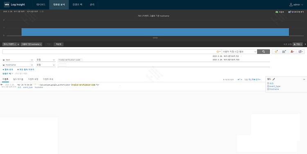Click the add to dashboard grid icon in toolbar
This screenshot has width=307, height=154.
[284, 52]
